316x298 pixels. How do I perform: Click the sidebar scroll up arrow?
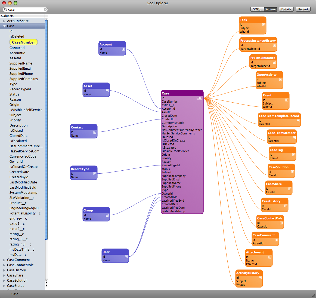coord(46,282)
